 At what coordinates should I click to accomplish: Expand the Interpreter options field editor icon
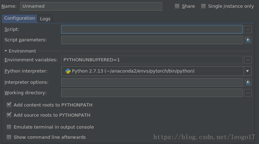coord(248,82)
